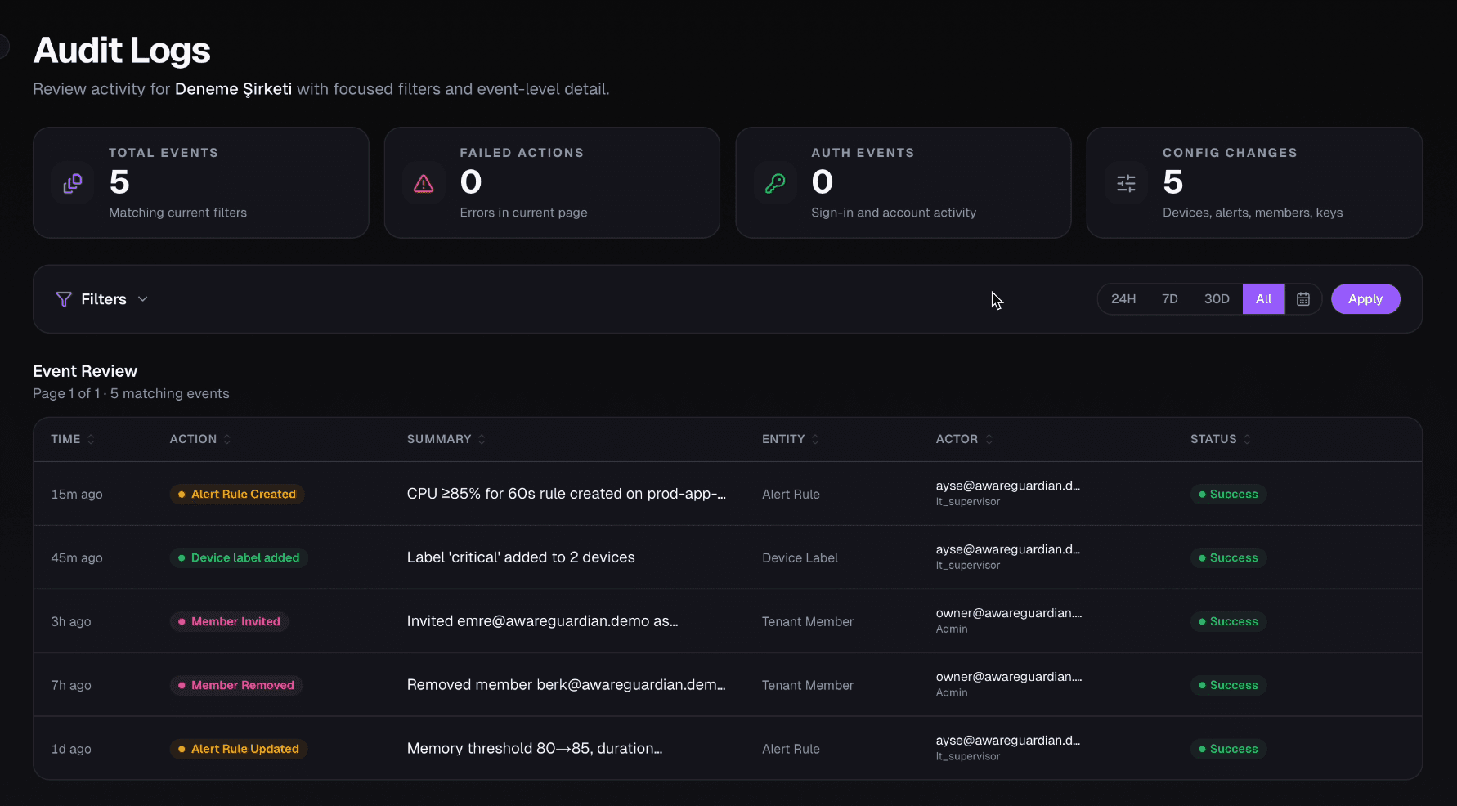Click the Alert Rule Updated badge

click(x=239, y=749)
